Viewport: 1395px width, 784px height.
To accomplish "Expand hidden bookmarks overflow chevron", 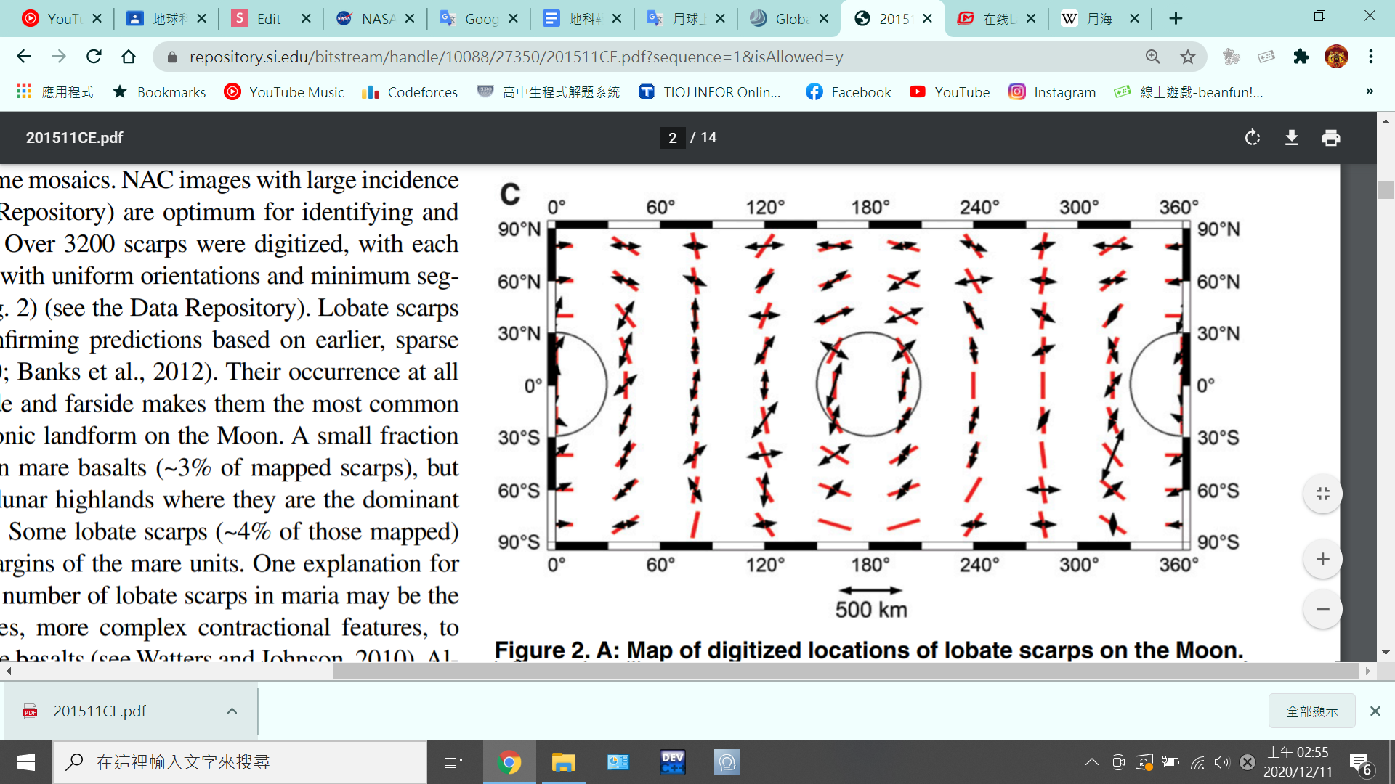I will pos(1369,91).
